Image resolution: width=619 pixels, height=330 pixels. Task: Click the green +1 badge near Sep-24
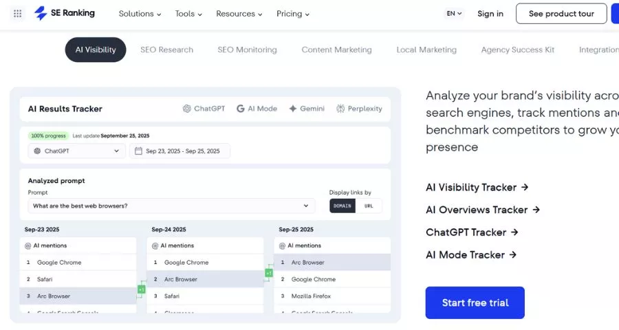[141, 289]
